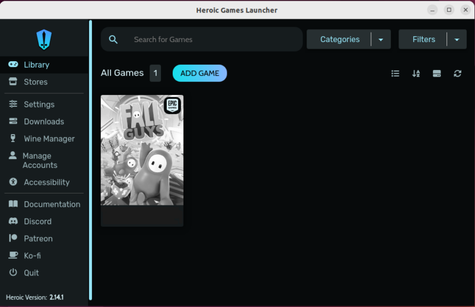The width and height of the screenshot is (475, 307).
Task: Open the Ko-fi link
Action: click(x=32, y=256)
